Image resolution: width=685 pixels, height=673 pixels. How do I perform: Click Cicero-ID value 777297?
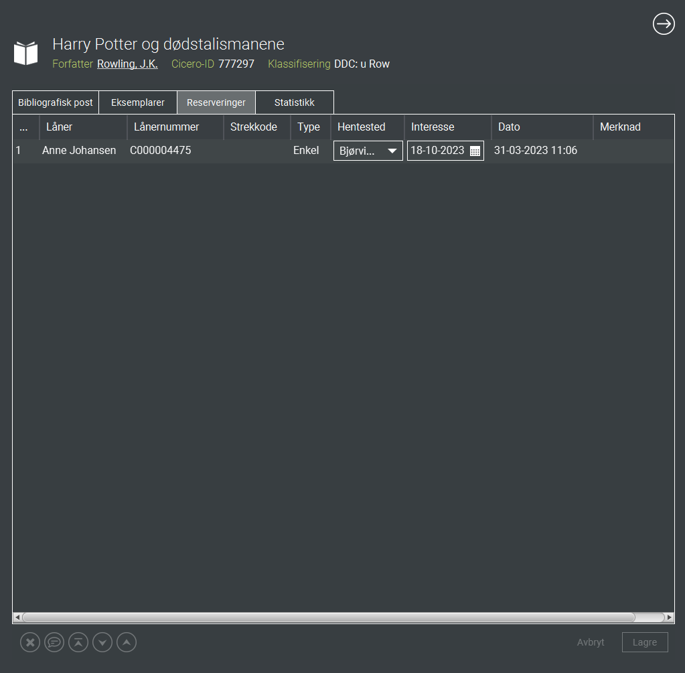point(236,64)
